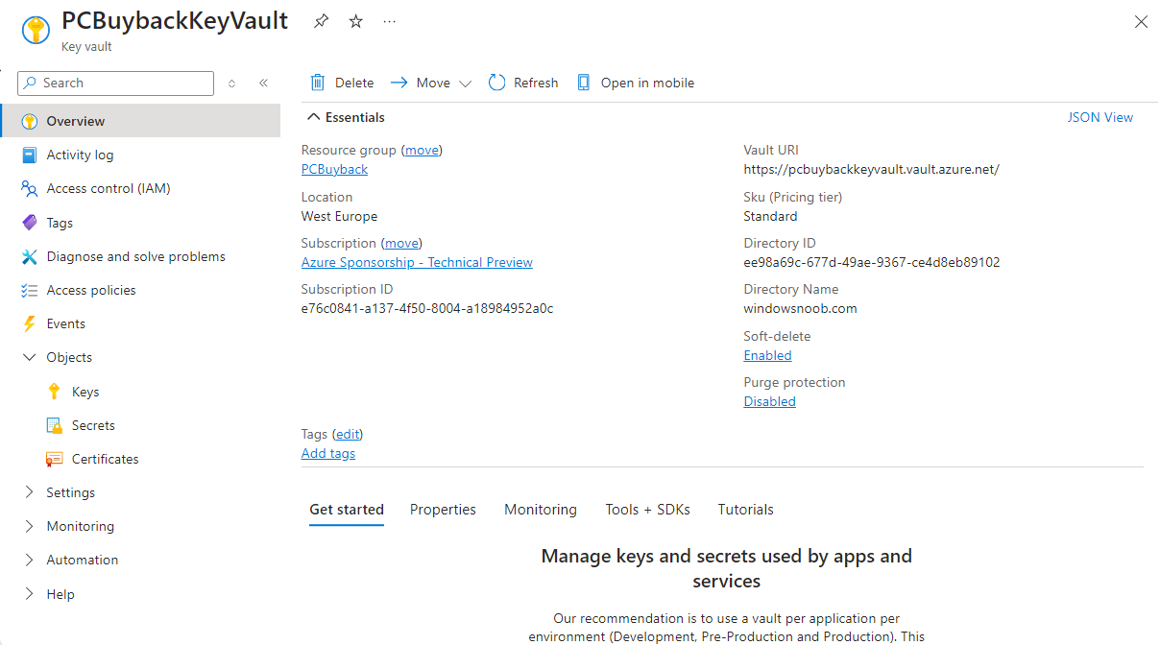Image resolution: width=1160 pixels, height=645 pixels.
Task: Click the edit link beside Tags
Action: tap(348, 434)
